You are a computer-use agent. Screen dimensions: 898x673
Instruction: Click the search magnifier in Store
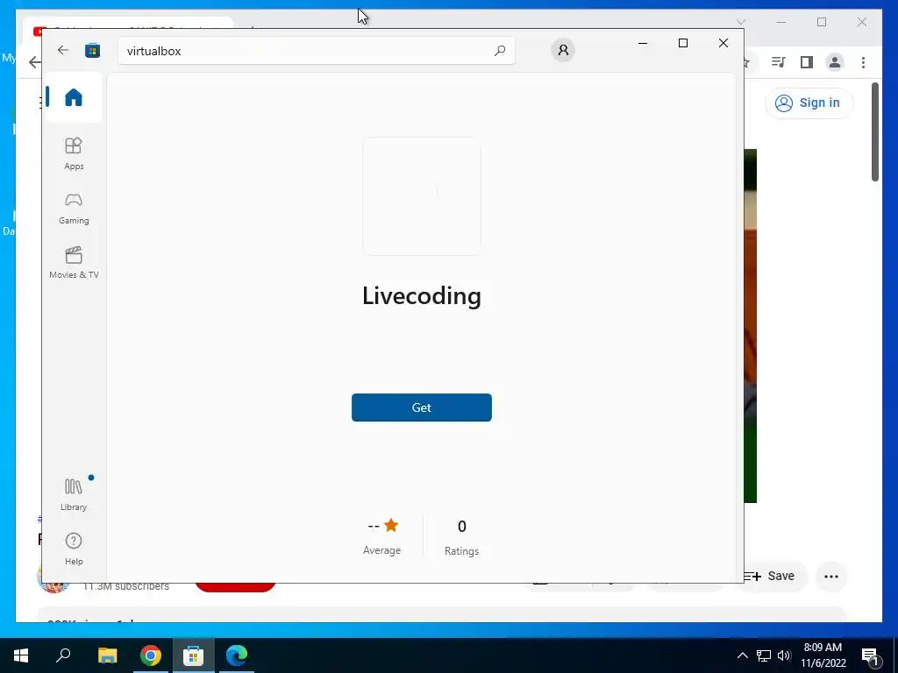tap(499, 50)
